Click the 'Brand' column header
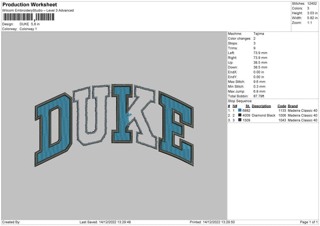The height and width of the screenshot is (226, 320). tap(293, 106)
